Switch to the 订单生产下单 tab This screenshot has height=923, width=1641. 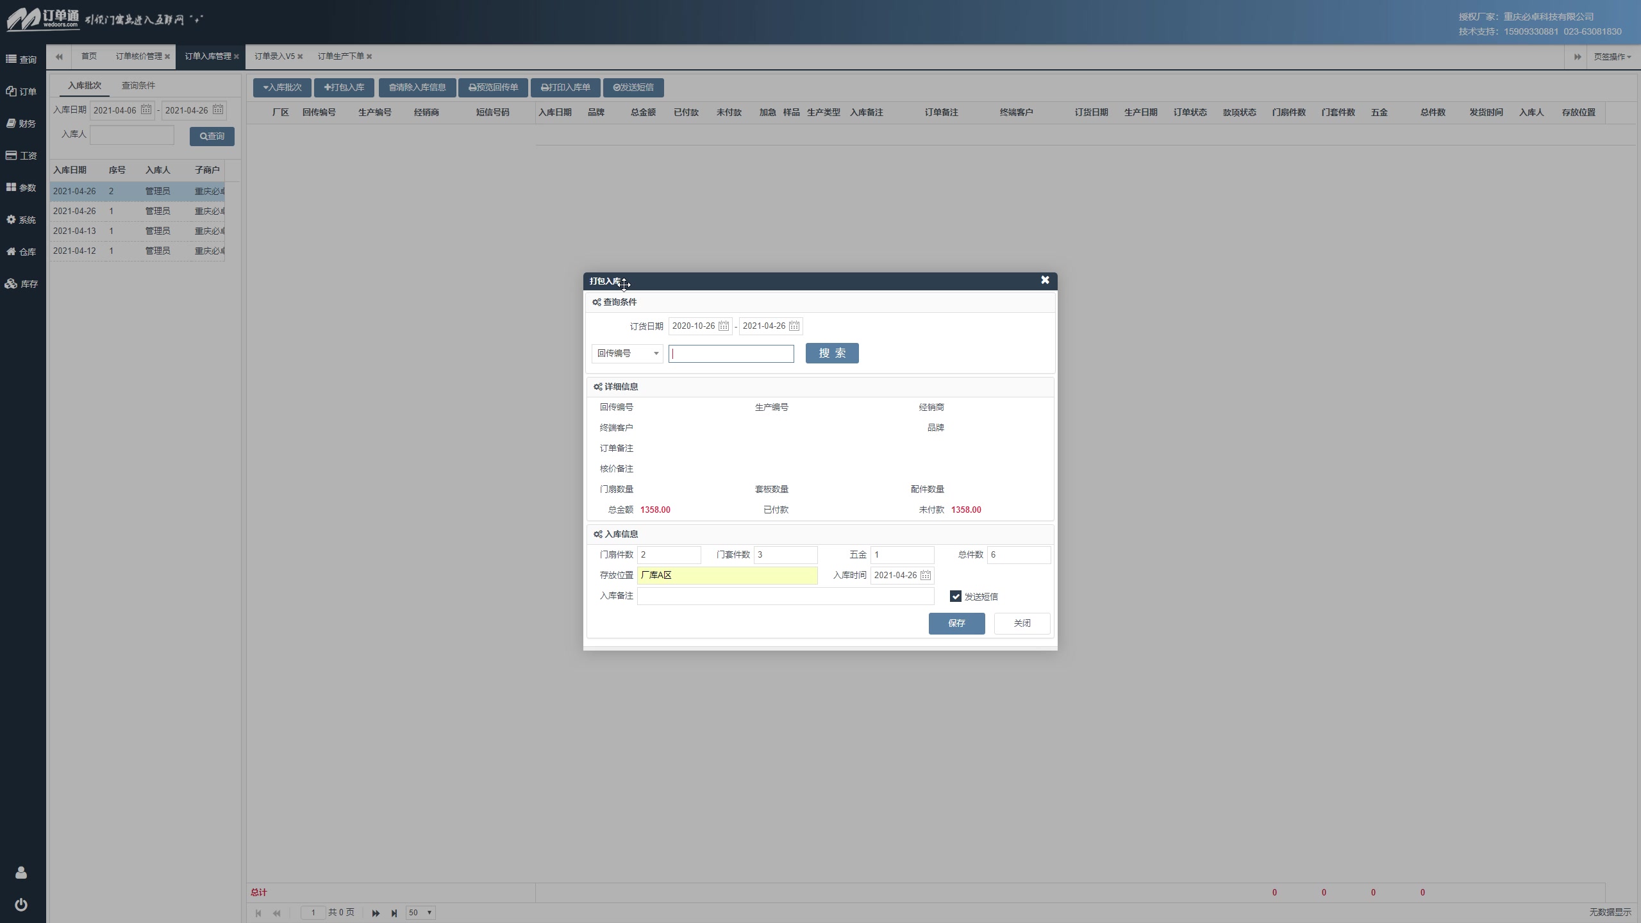pyautogui.click(x=341, y=56)
